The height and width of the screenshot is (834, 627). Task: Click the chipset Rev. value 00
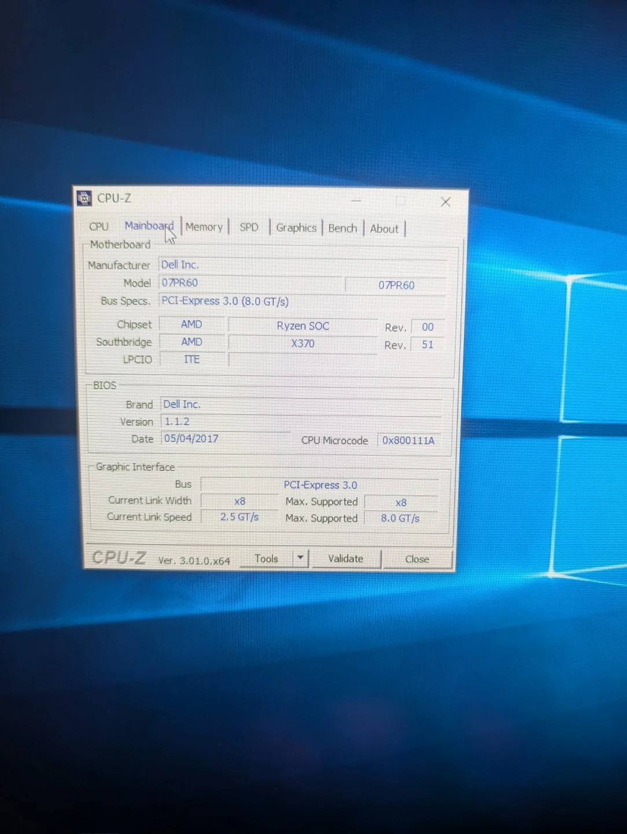427,327
